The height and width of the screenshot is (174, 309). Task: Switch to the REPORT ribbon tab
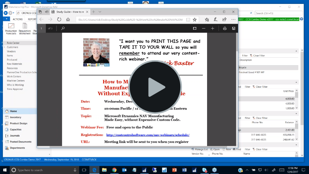coord(32,19)
